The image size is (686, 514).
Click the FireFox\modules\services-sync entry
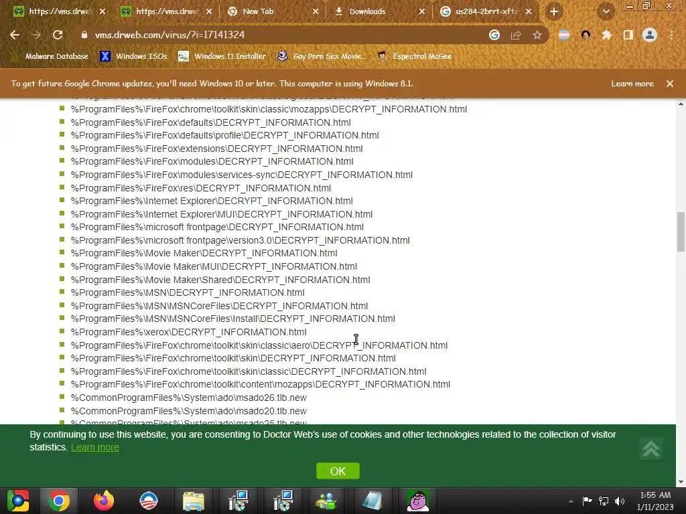[241, 175]
